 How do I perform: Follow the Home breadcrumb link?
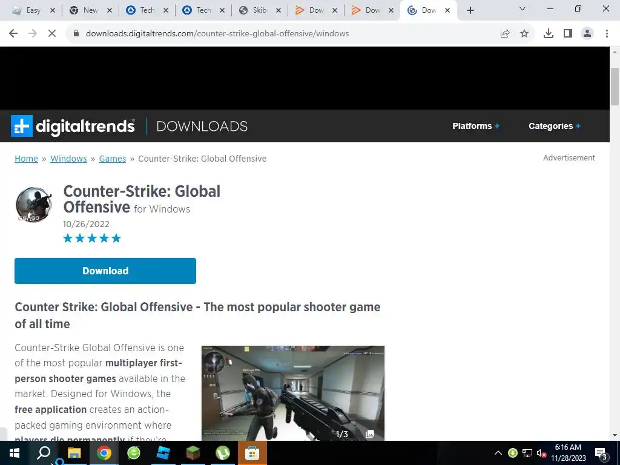point(26,159)
